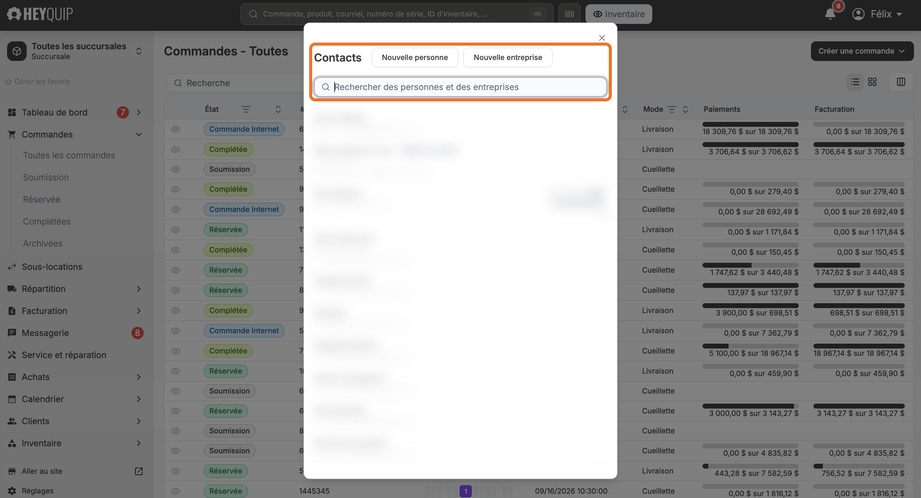Open the column layout icon

pyautogui.click(x=901, y=82)
